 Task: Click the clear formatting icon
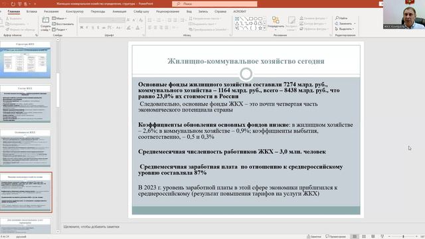coord(141,20)
